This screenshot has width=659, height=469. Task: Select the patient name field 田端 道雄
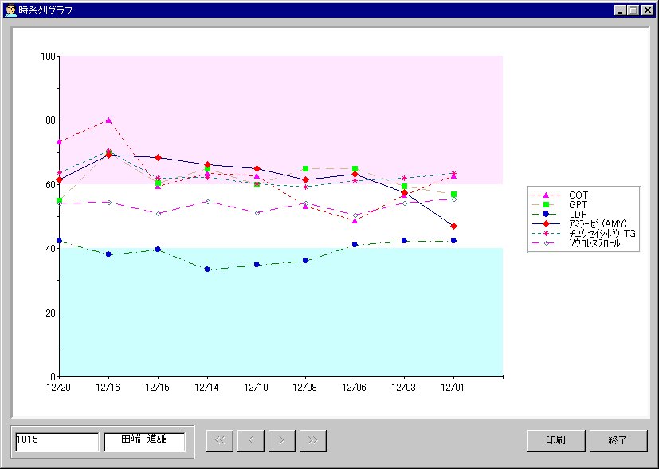[144, 440]
